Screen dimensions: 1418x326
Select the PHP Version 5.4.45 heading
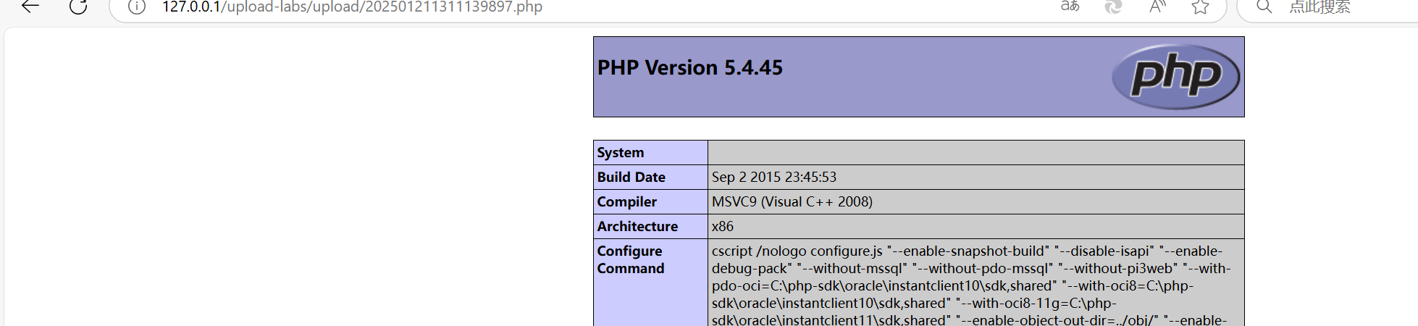pos(690,67)
